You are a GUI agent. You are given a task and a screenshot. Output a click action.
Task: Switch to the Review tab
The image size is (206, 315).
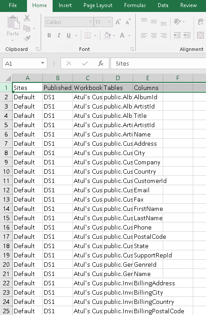click(189, 5)
